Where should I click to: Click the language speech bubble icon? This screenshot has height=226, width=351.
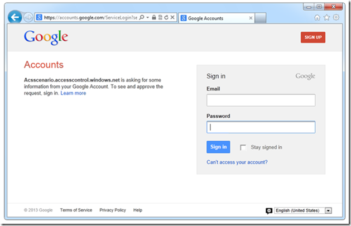click(269, 211)
